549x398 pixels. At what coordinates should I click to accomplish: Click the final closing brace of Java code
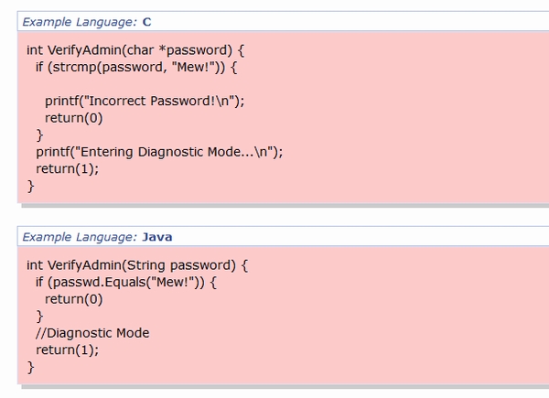click(30, 367)
